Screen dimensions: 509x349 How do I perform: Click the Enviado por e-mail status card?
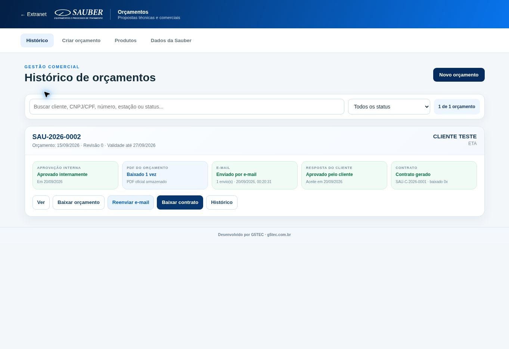point(255,175)
